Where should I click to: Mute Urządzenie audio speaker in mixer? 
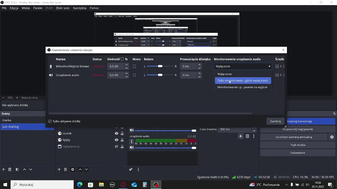click(132, 148)
